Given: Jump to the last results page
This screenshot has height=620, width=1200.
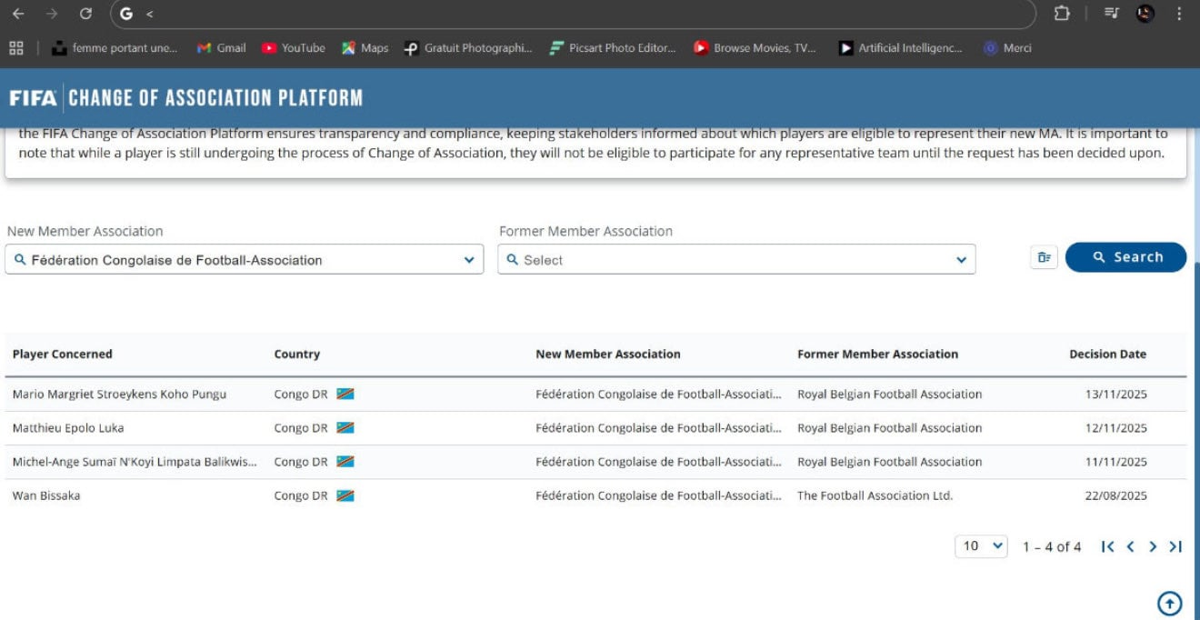Looking at the screenshot, I should point(1175,546).
